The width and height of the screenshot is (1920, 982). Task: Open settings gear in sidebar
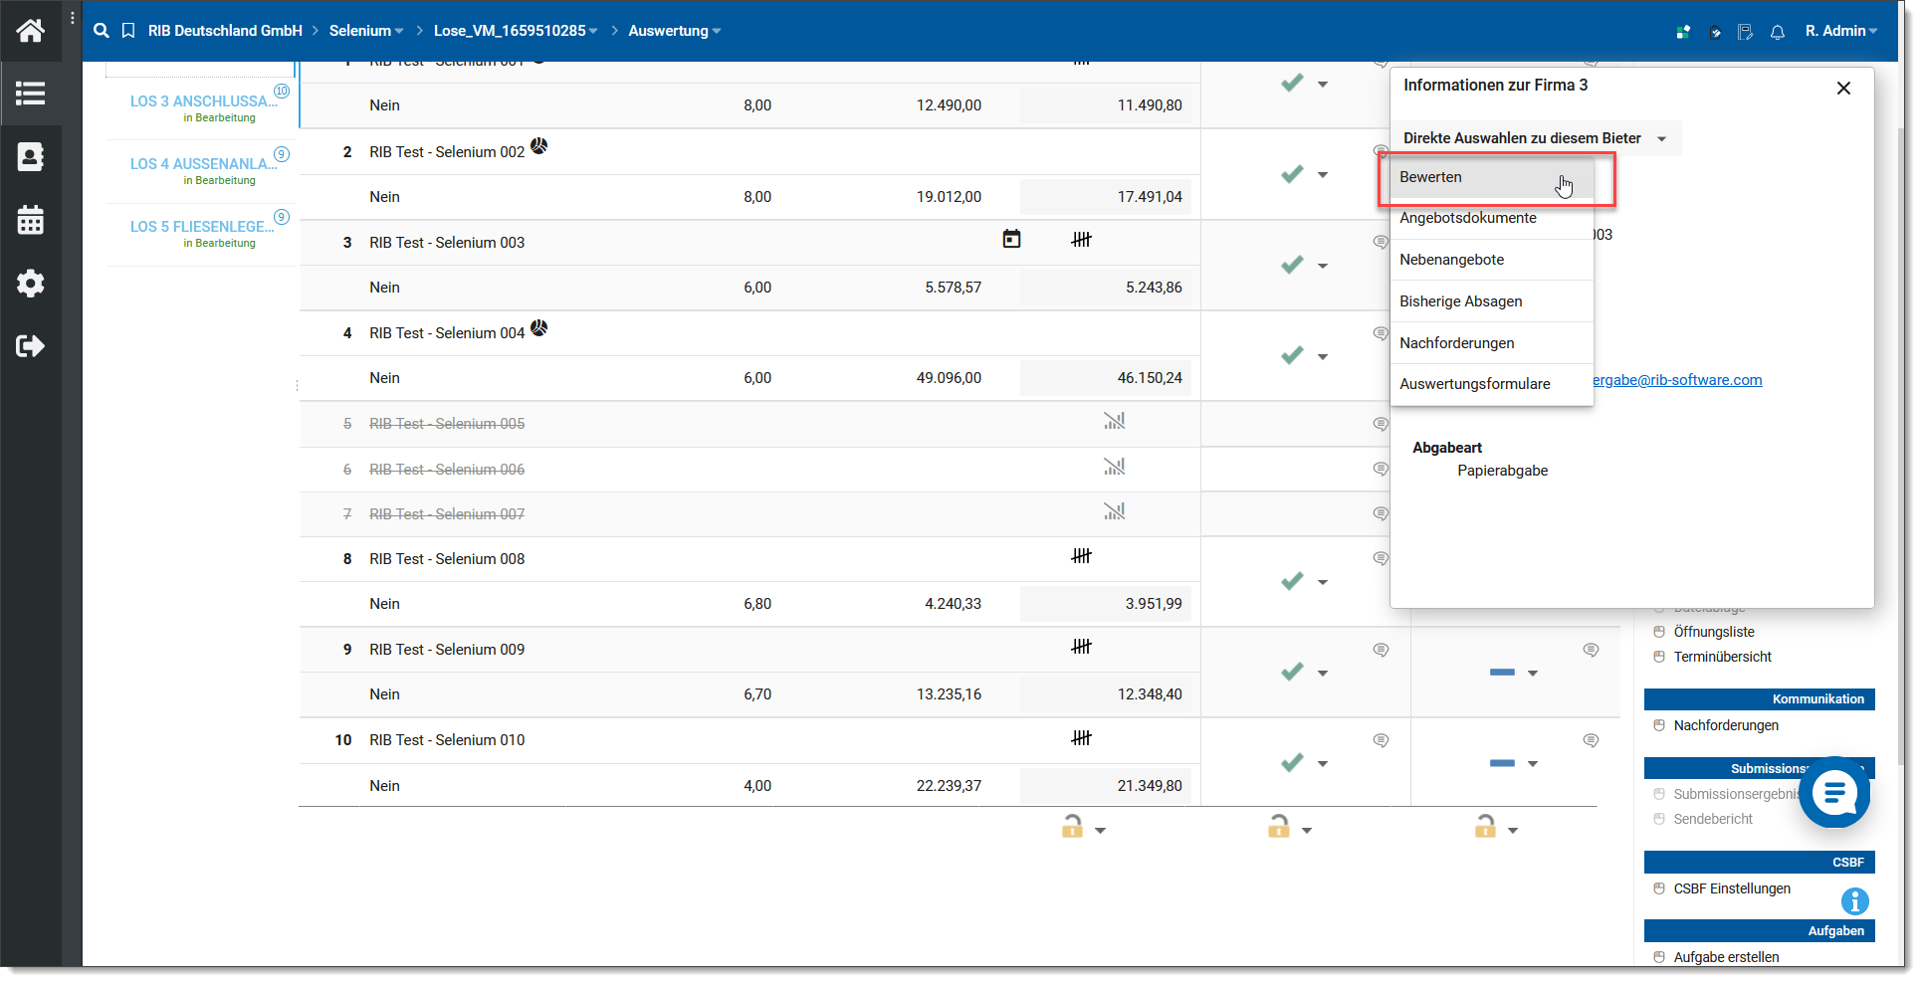coord(30,284)
